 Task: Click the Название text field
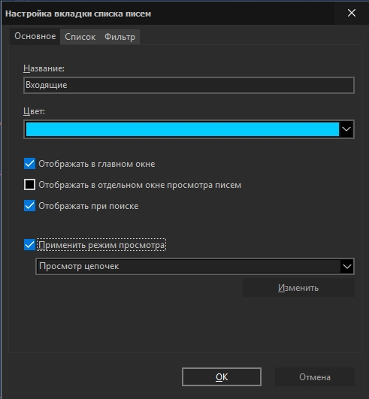pyautogui.click(x=189, y=85)
